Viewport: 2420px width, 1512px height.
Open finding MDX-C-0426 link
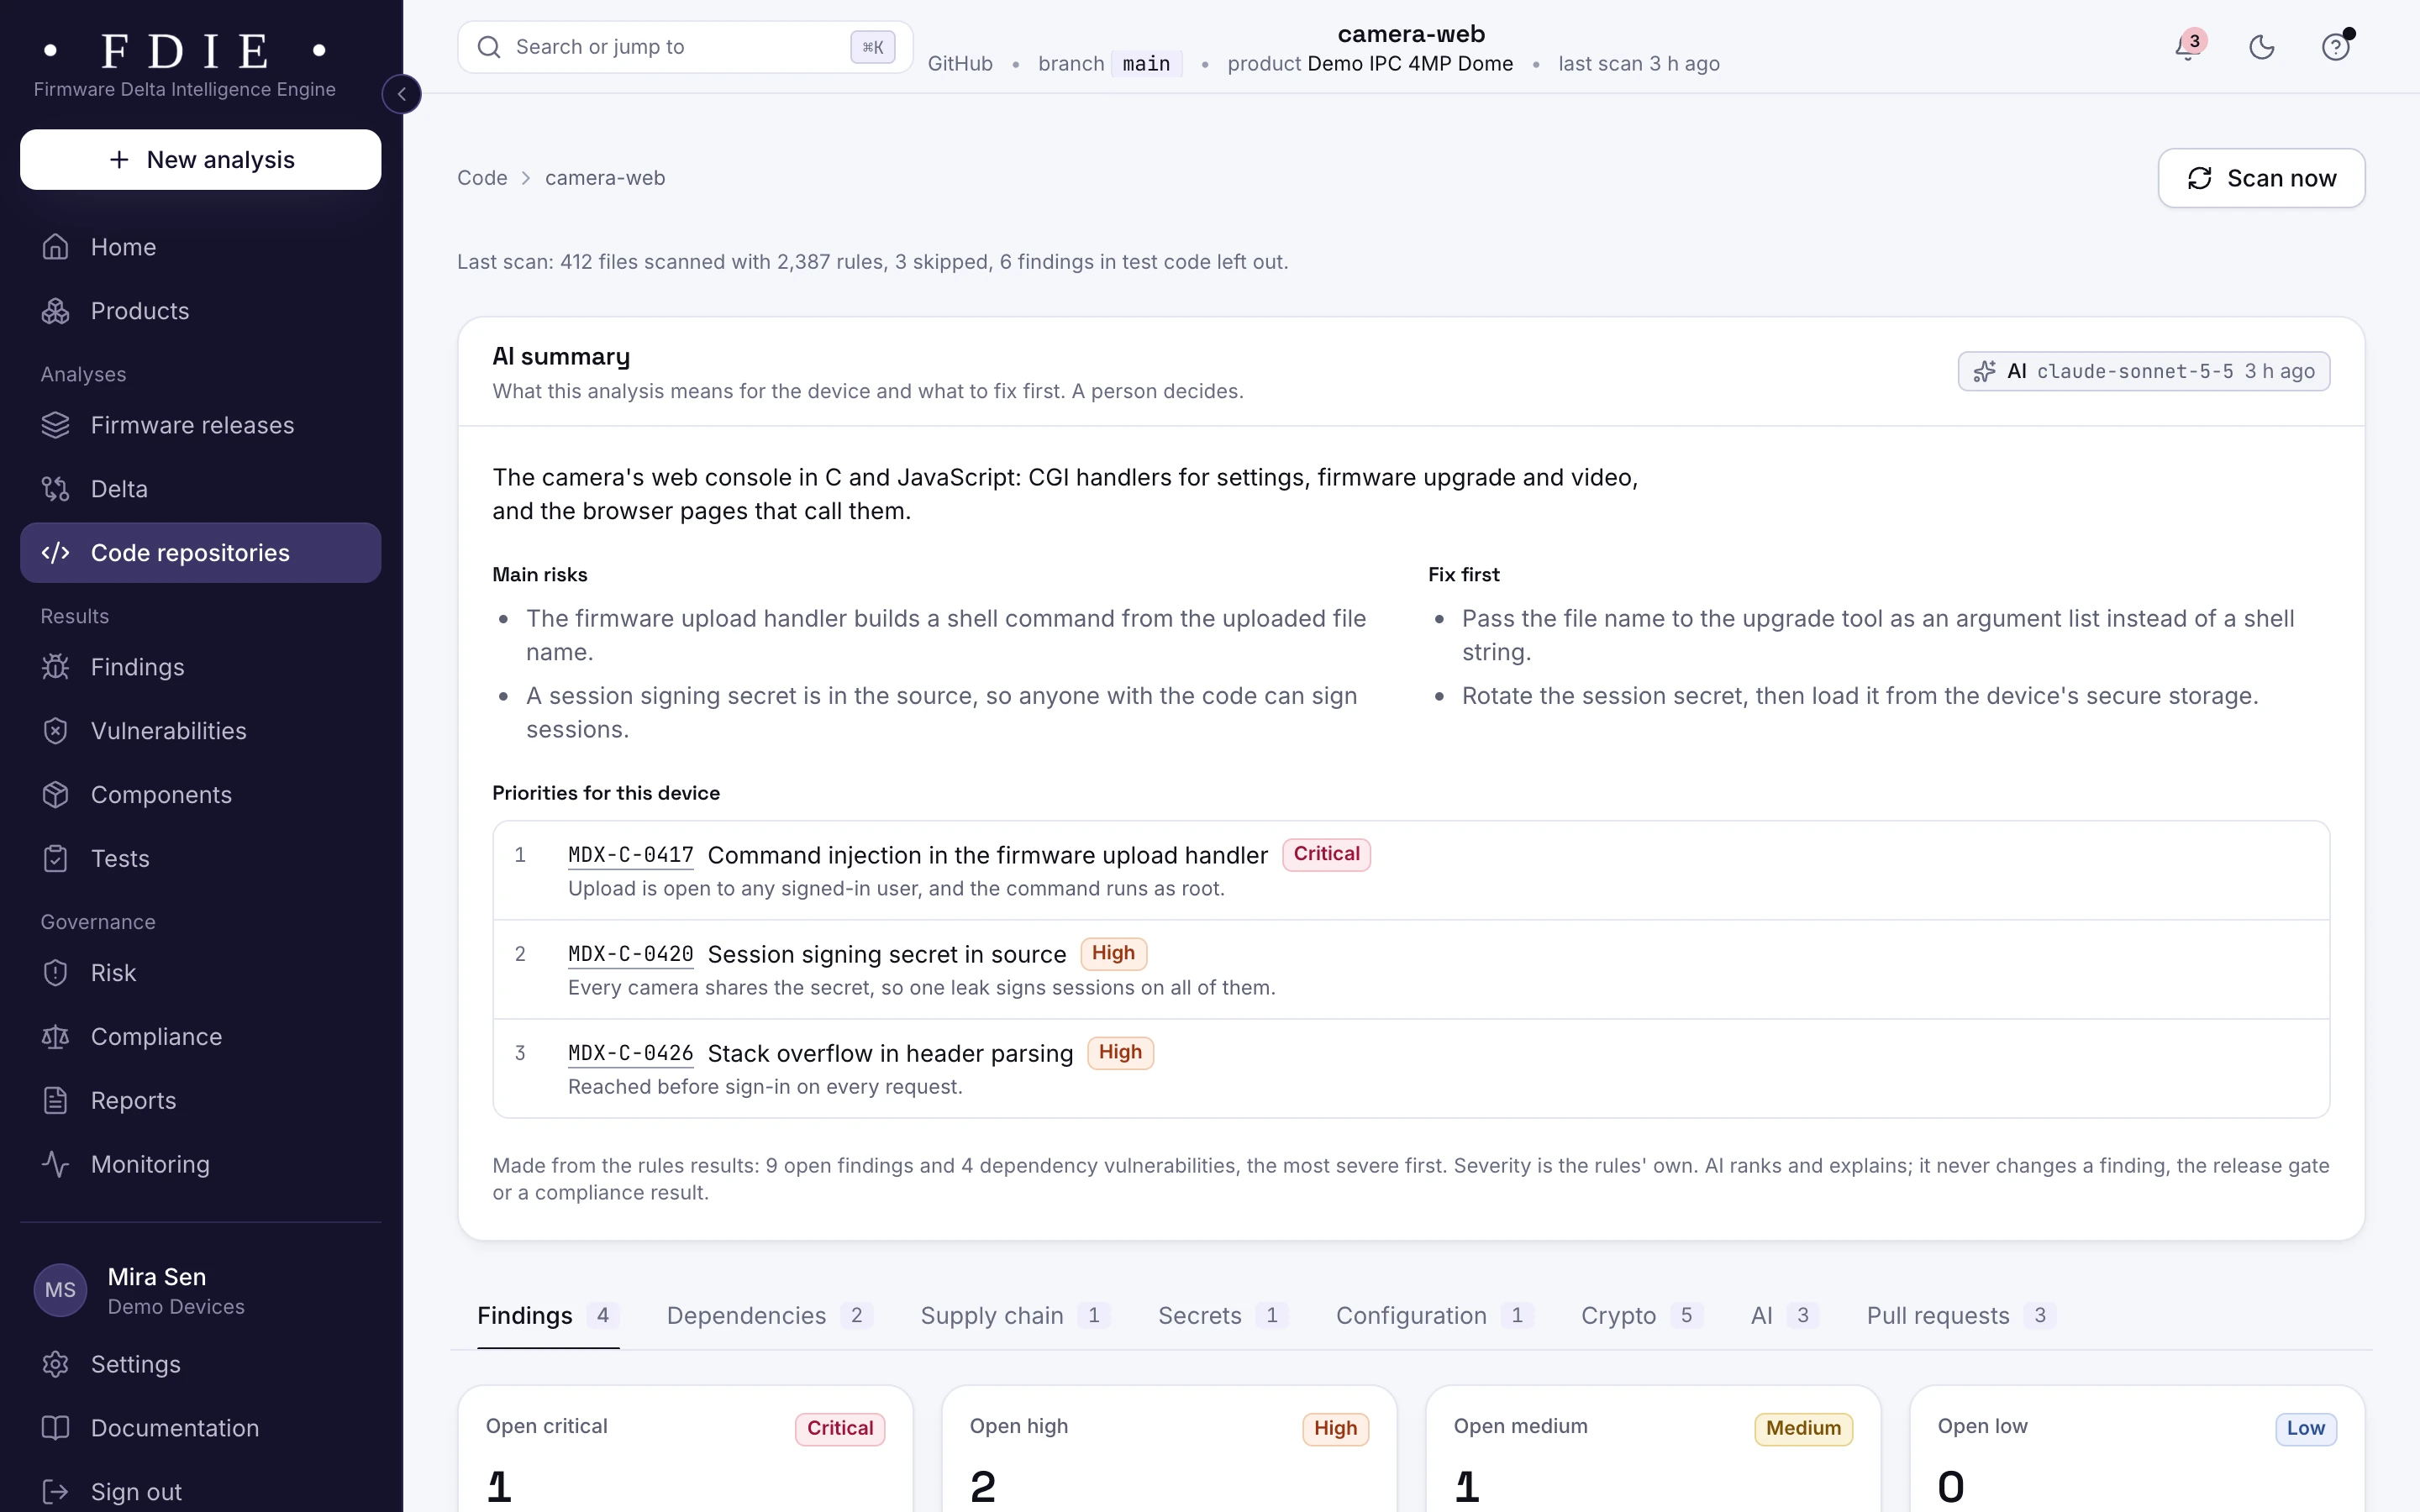tap(630, 1053)
